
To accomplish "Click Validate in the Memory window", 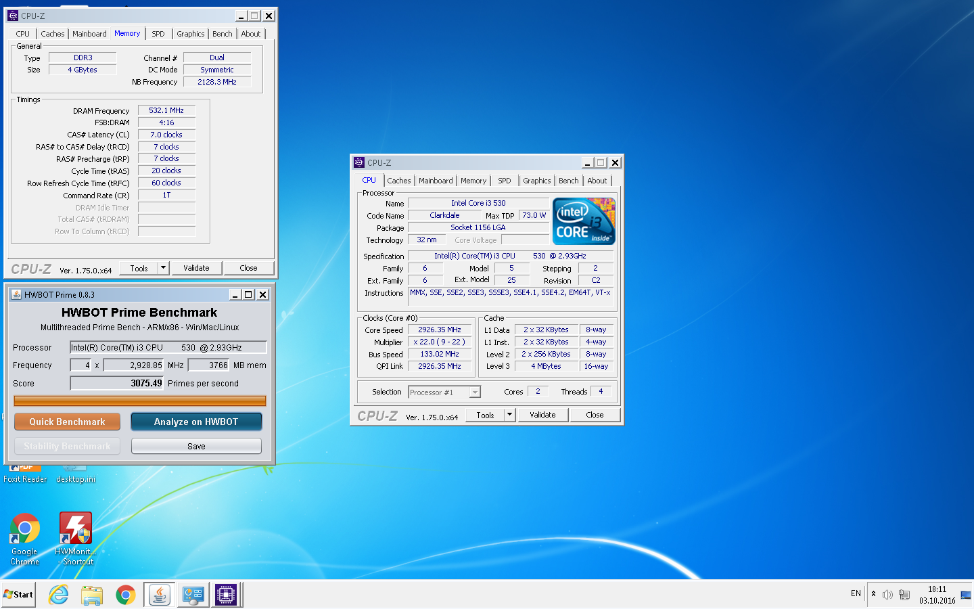I will coord(196,268).
